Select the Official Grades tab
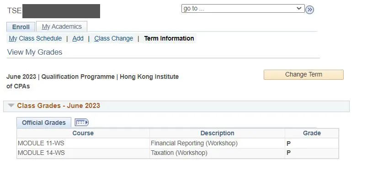Screen dimensions: 367x169 [44, 123]
